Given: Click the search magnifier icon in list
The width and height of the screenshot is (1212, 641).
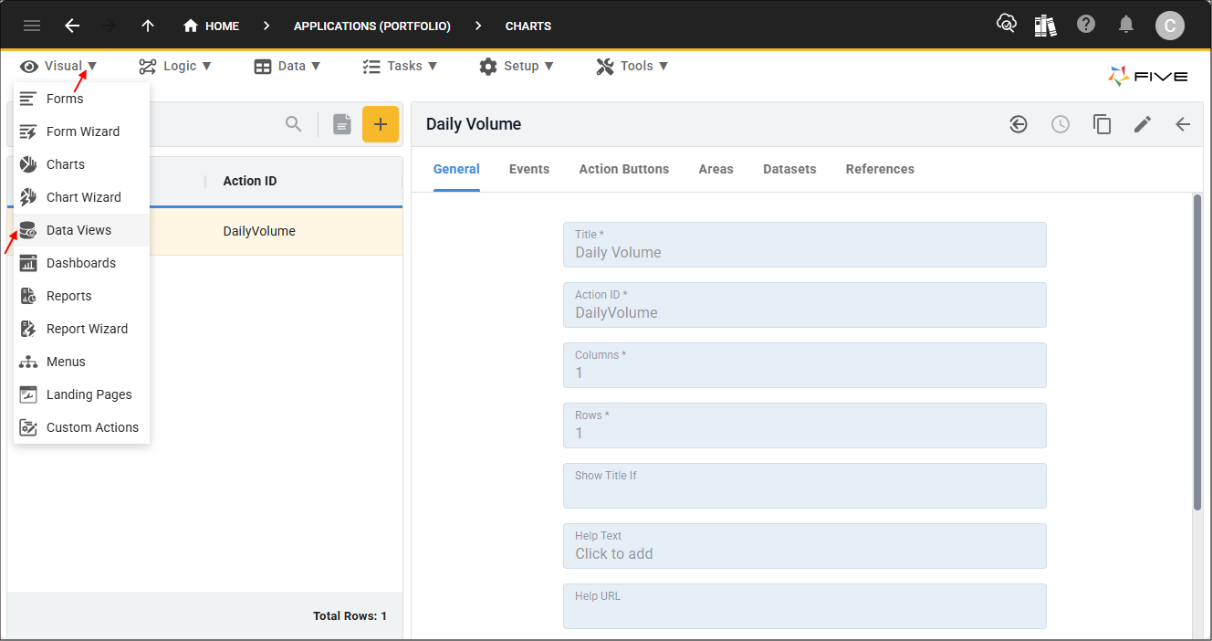Looking at the screenshot, I should (x=293, y=124).
